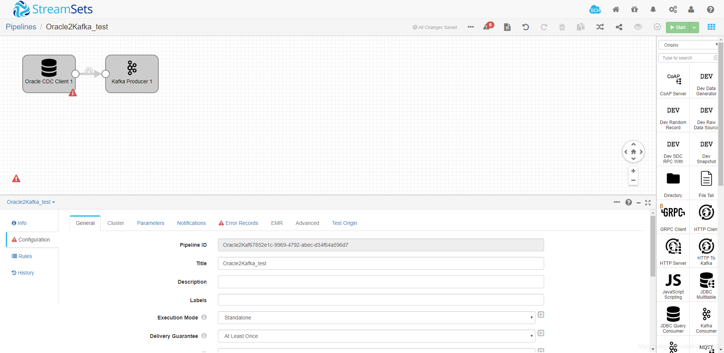The width and height of the screenshot is (724, 353).
Task: Open the package manager gift icon
Action: point(635,10)
